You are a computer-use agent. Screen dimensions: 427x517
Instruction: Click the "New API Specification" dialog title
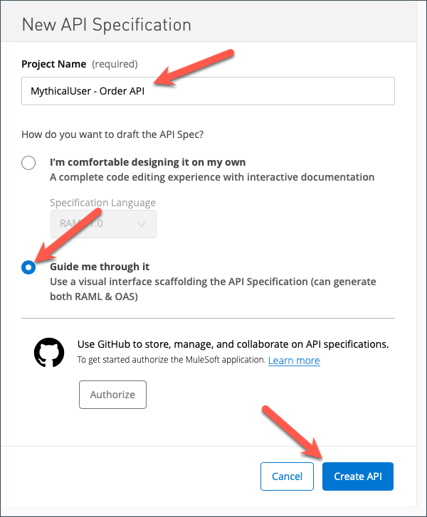click(x=107, y=25)
